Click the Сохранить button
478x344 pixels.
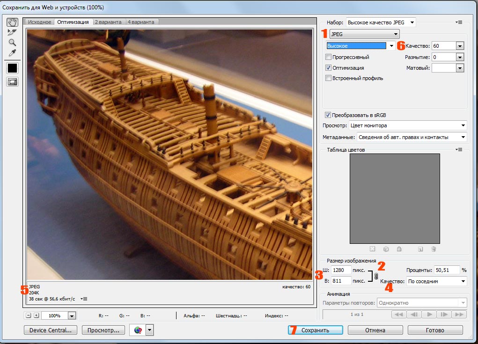[x=315, y=330]
